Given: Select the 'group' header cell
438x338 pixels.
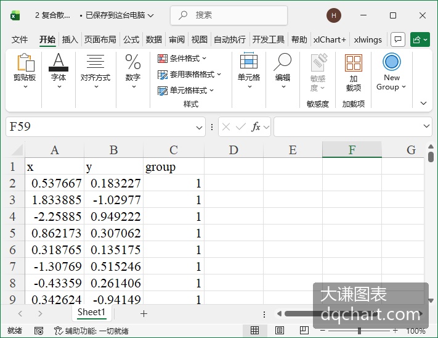Looking at the screenshot, I should point(174,167).
